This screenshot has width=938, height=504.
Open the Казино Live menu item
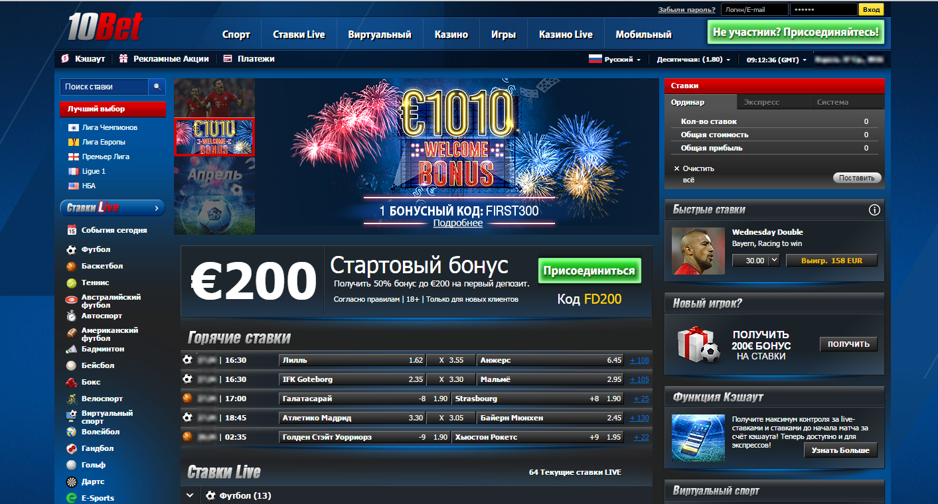(x=566, y=34)
